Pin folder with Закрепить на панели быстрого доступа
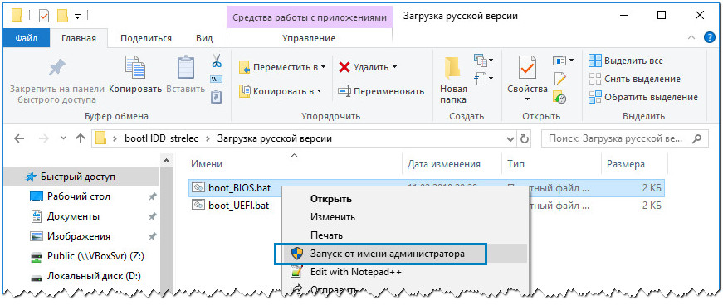 [x=57, y=81]
